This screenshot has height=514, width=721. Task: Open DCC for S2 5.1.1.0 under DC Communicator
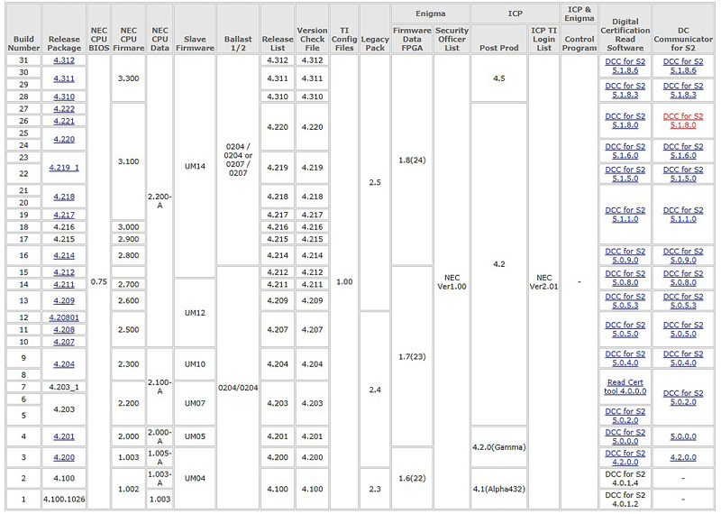coord(683,215)
